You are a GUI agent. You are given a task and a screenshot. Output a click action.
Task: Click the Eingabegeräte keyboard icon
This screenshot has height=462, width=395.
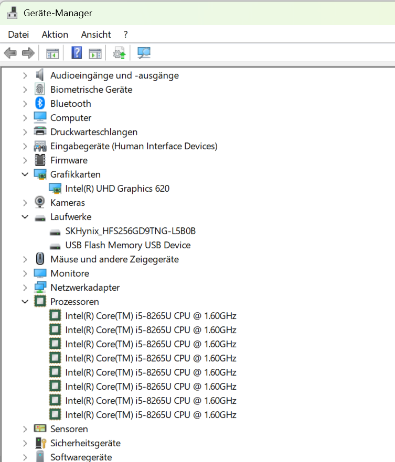click(x=40, y=146)
